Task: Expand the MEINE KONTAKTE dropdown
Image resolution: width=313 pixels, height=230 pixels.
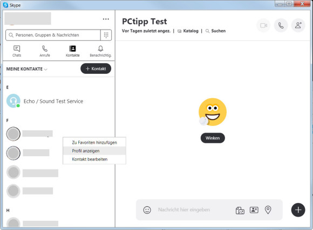Action: pos(27,69)
